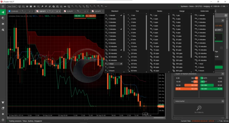Toggle the 30 minutes Standard timeframe checkmark
The height and width of the screenshot is (123, 229).
tap(121, 57)
